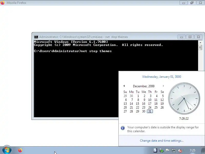Select day 10 in the December calendar
The height and width of the screenshot is (154, 205).
(x=150, y=100)
